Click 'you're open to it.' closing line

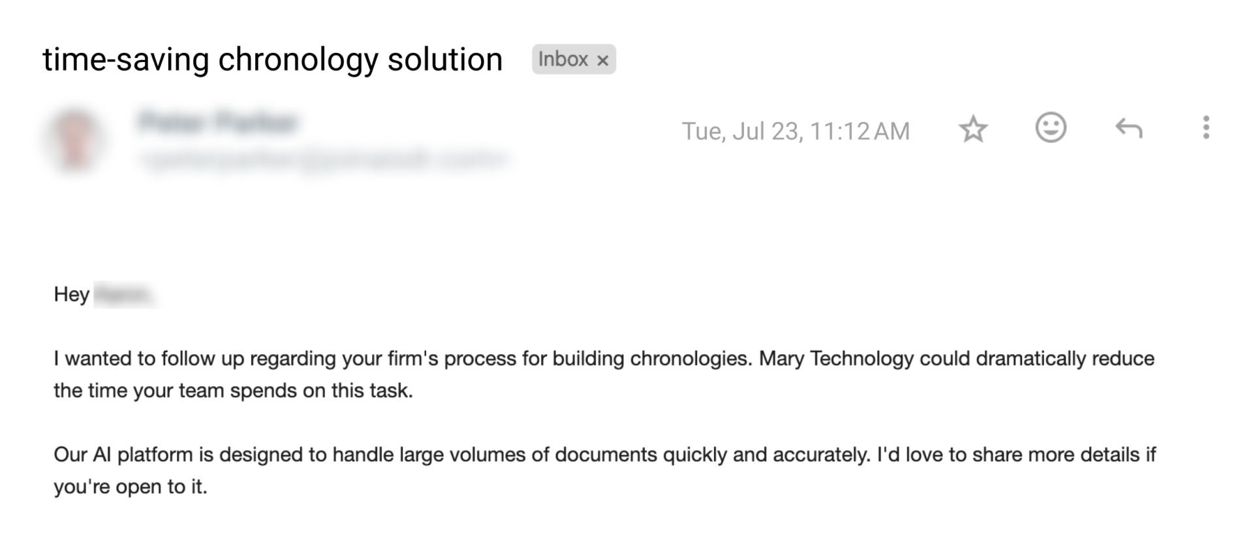click(x=130, y=487)
